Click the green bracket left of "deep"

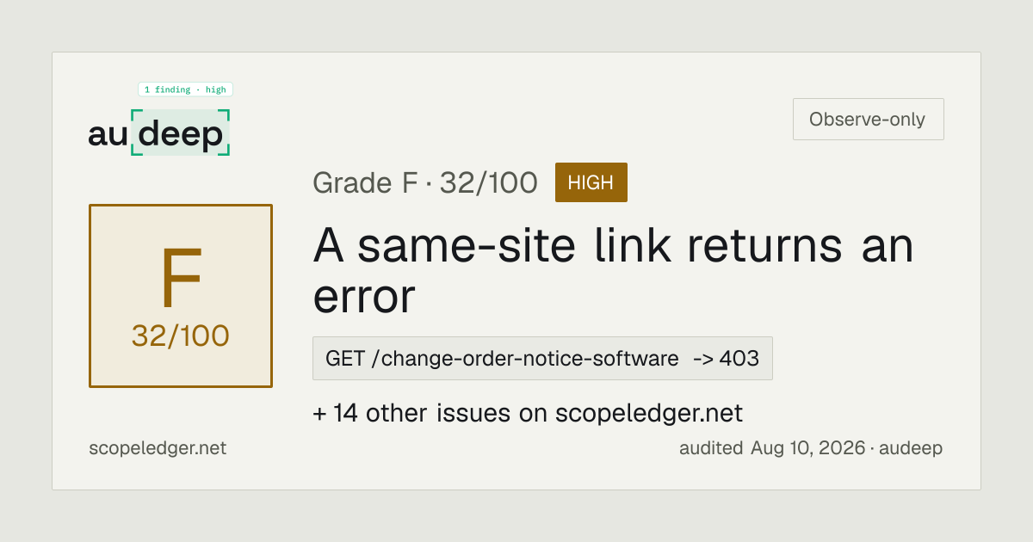[134, 132]
